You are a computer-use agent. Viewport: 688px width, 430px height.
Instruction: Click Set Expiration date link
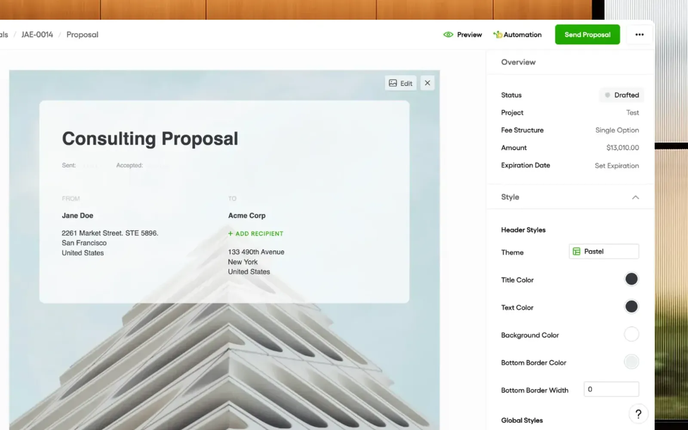tap(617, 166)
